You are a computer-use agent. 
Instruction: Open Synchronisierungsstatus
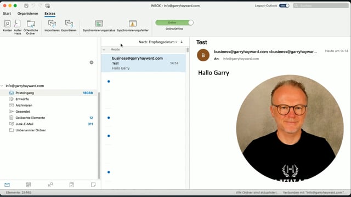point(99,26)
